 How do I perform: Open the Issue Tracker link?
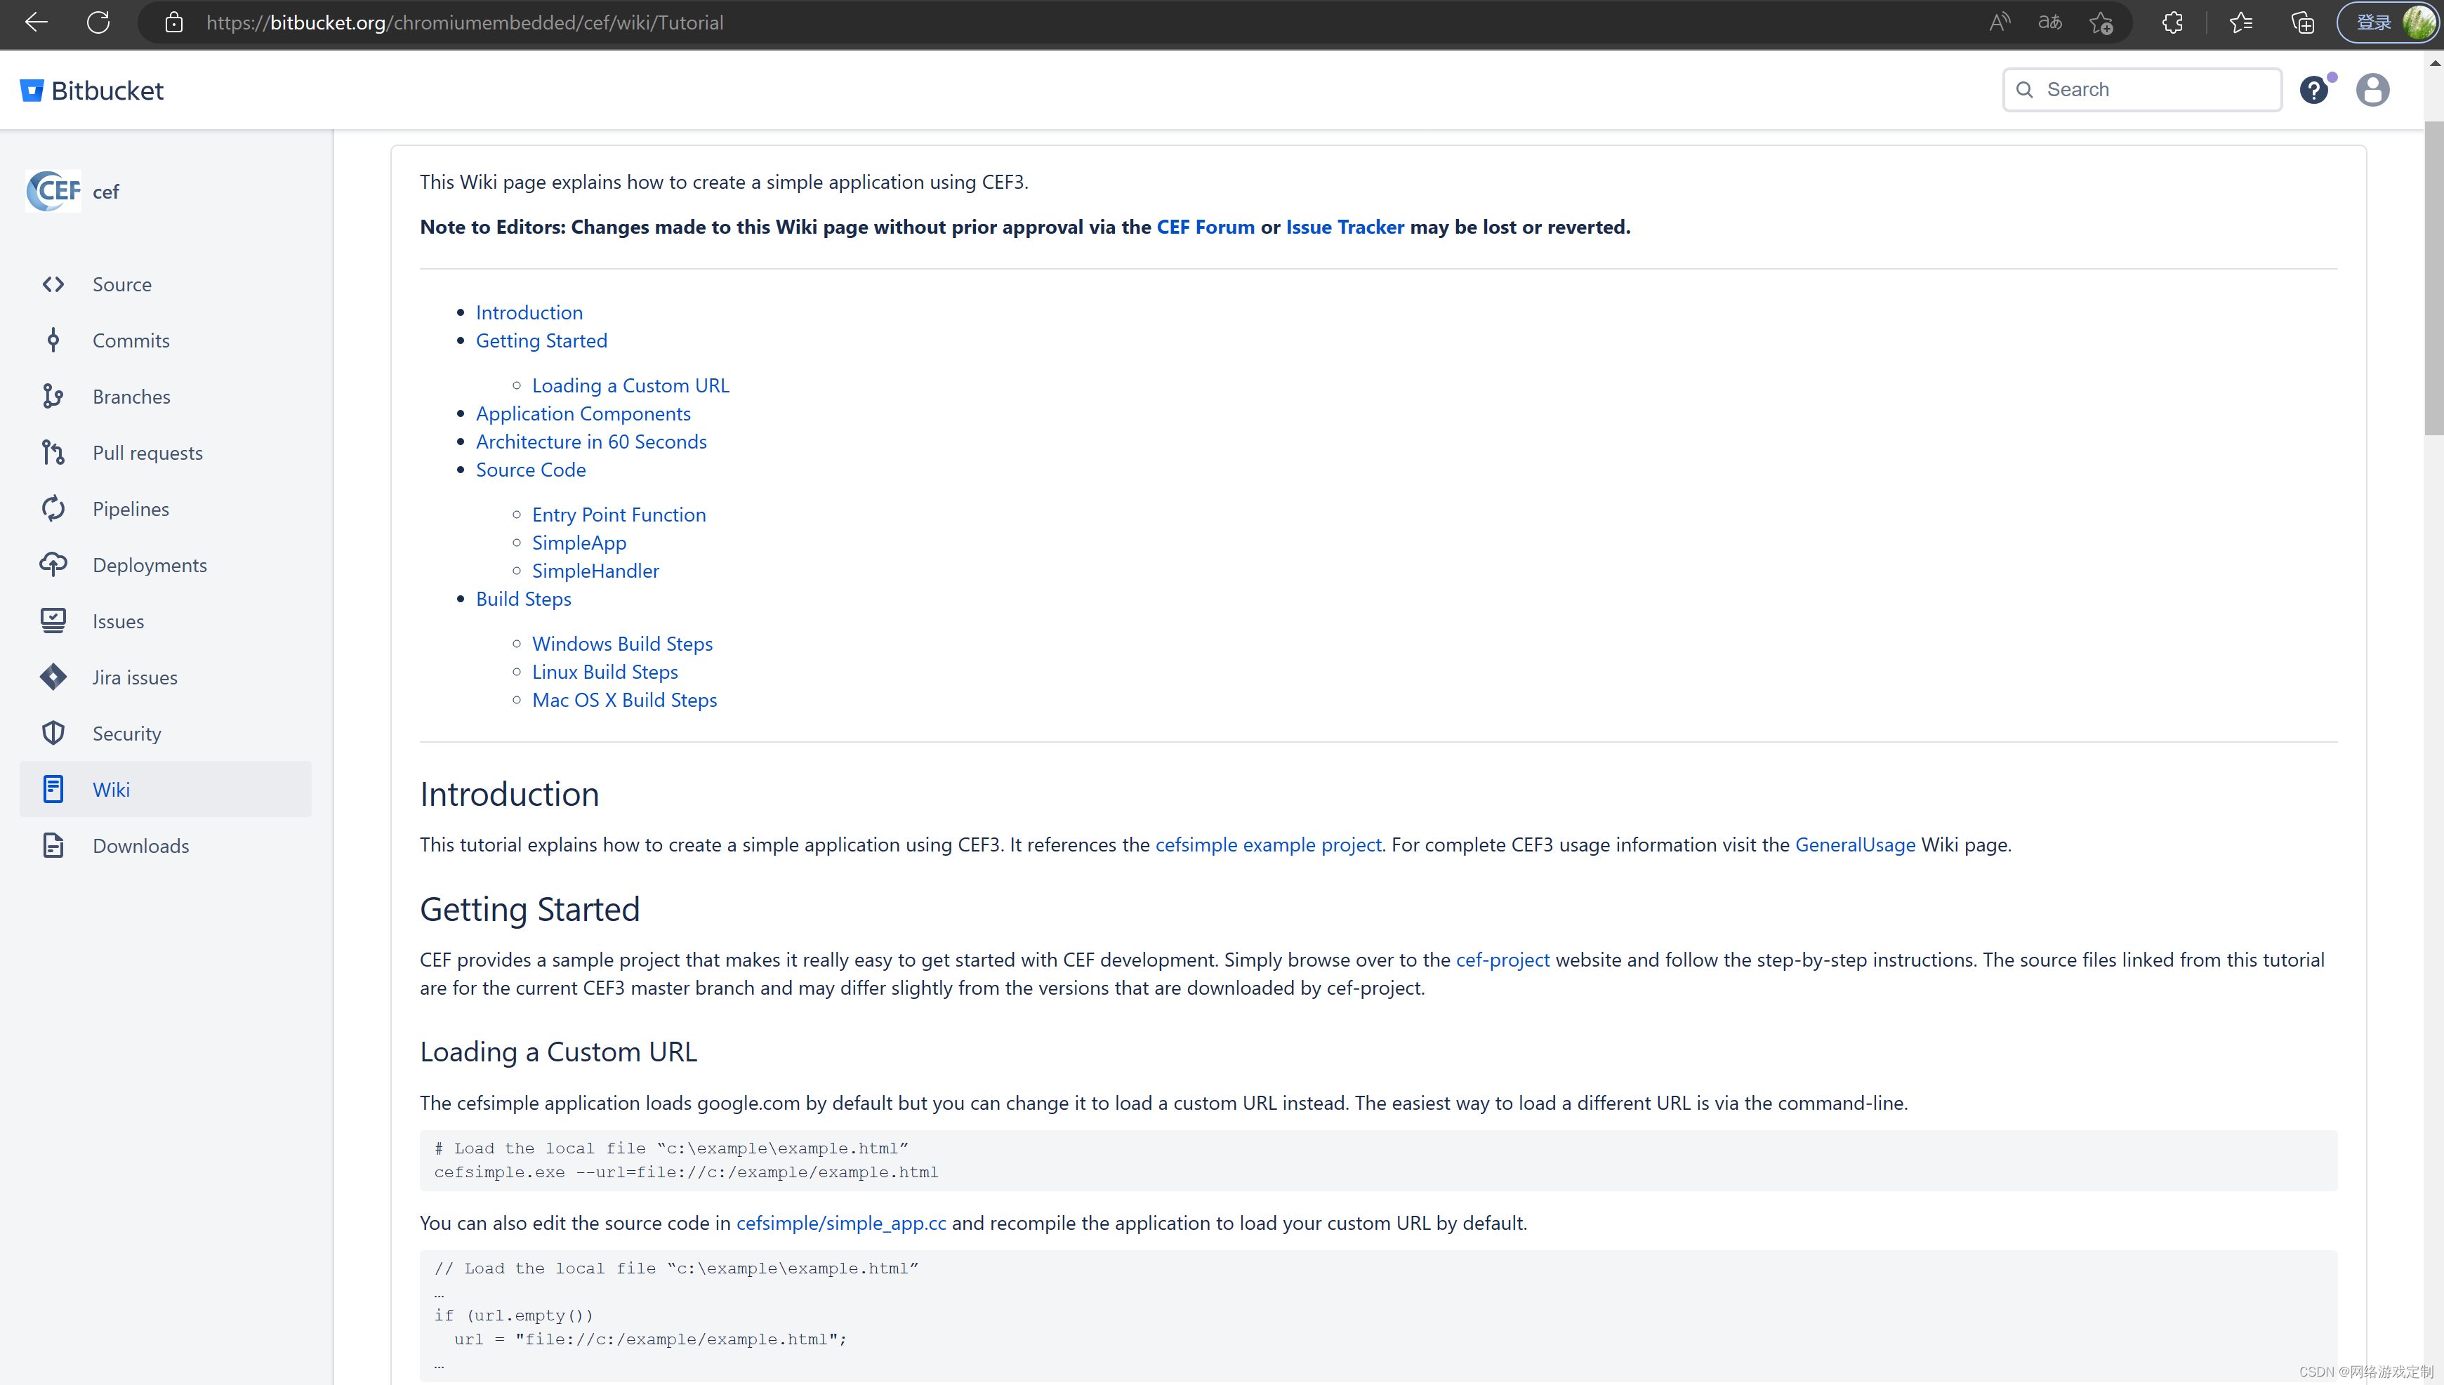(x=1345, y=227)
